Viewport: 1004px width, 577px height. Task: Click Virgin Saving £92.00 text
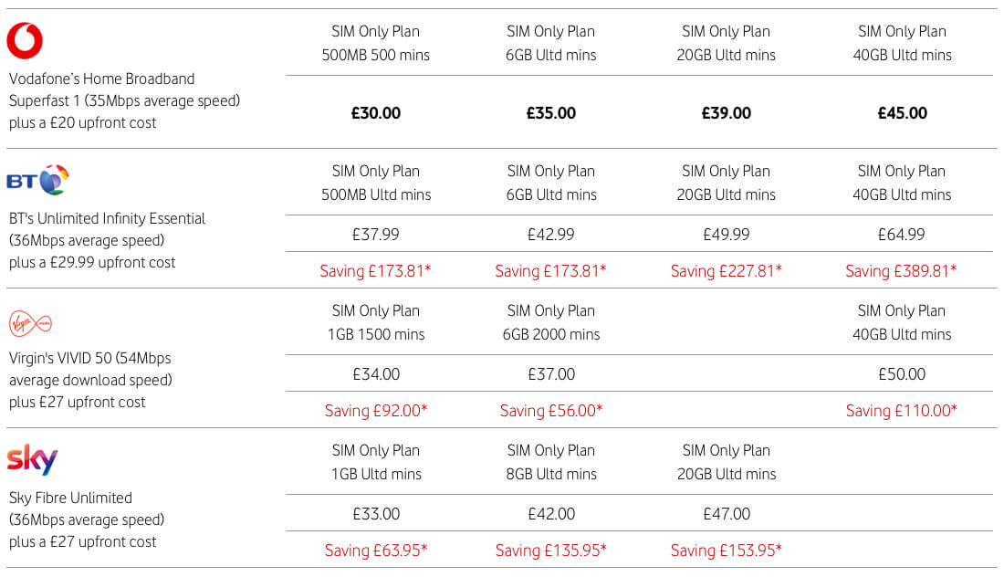point(376,411)
